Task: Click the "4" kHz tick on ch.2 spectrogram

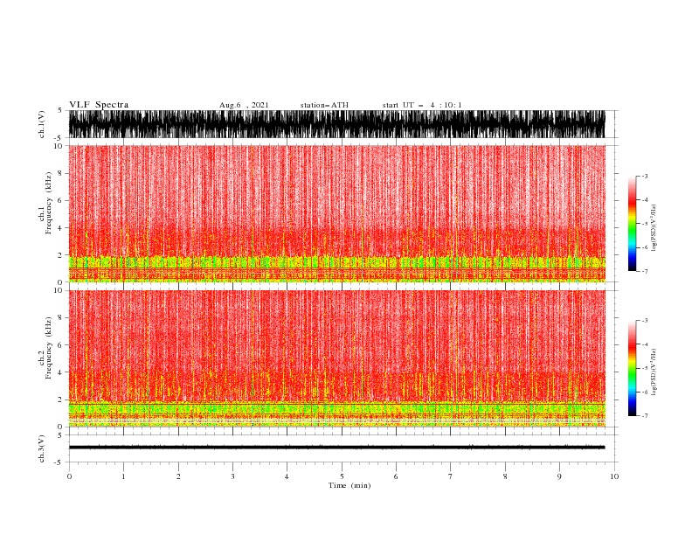Action: pyautogui.click(x=61, y=372)
